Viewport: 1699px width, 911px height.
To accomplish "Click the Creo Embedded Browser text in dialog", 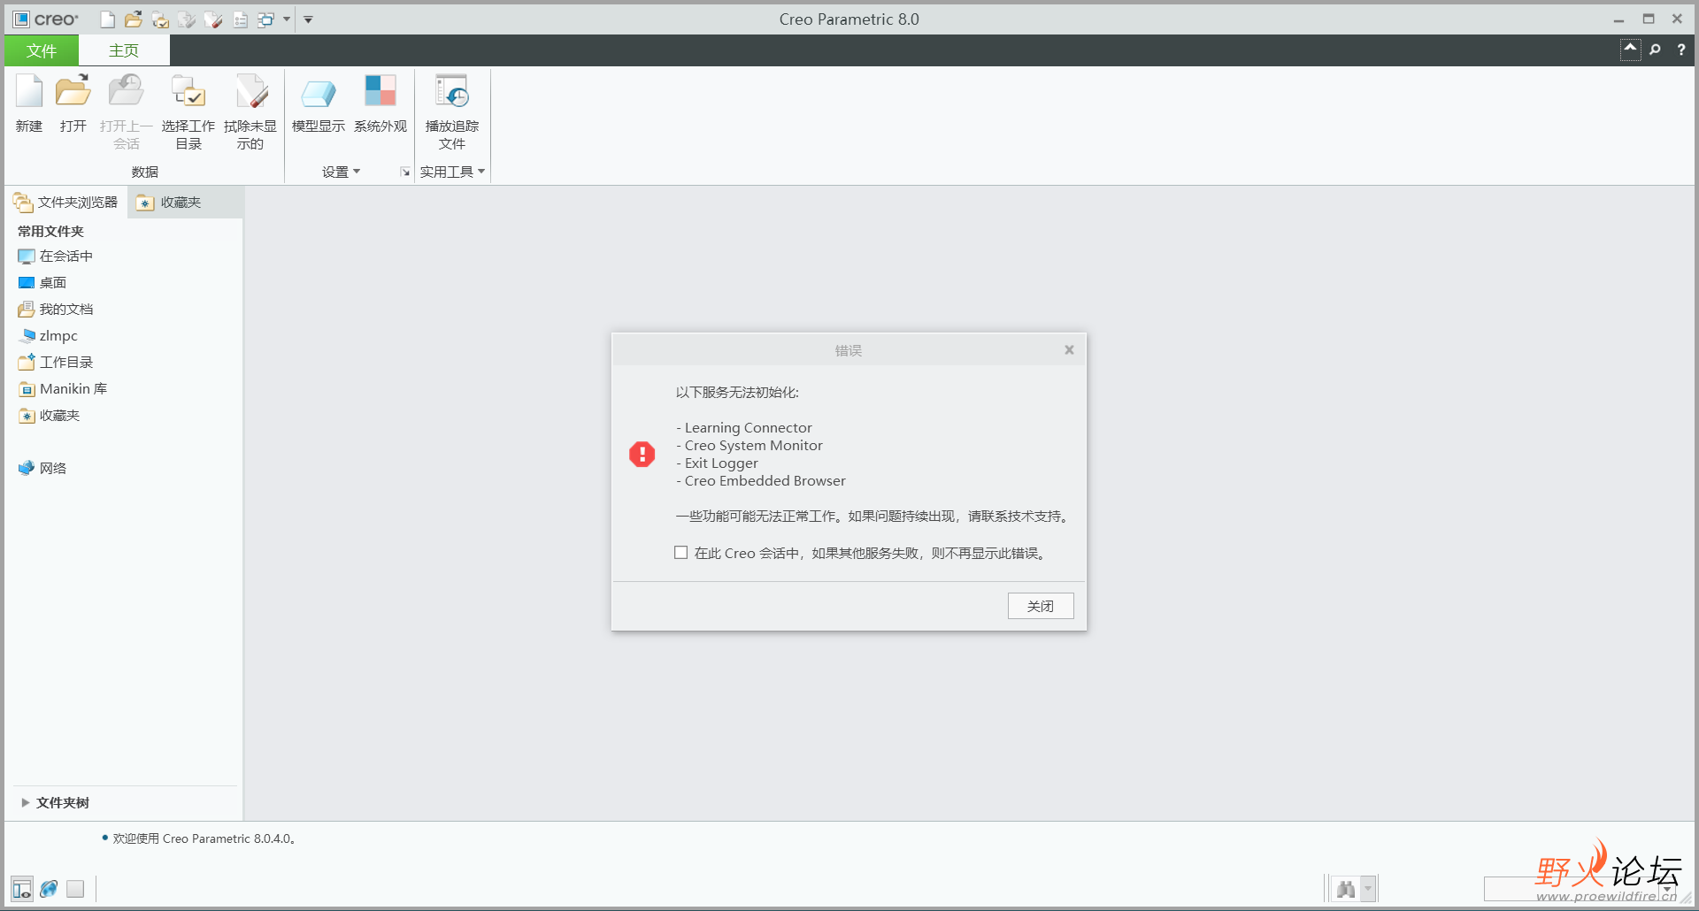I will coord(765,481).
